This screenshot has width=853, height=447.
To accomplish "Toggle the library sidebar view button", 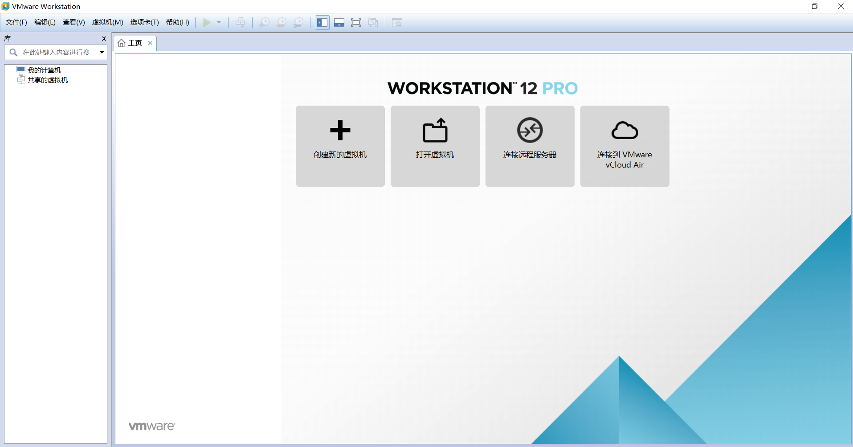I will click(x=322, y=22).
